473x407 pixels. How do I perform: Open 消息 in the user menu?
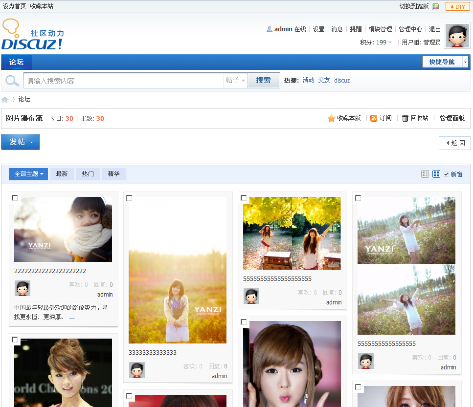pos(337,29)
